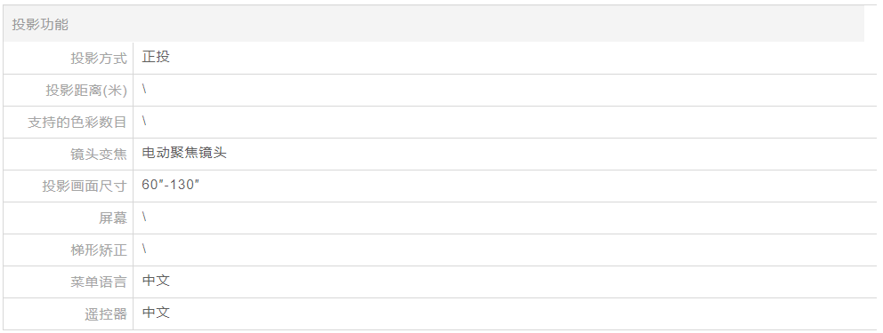
Task: Select the 投影画面尺寸 label
Action: click(x=85, y=186)
